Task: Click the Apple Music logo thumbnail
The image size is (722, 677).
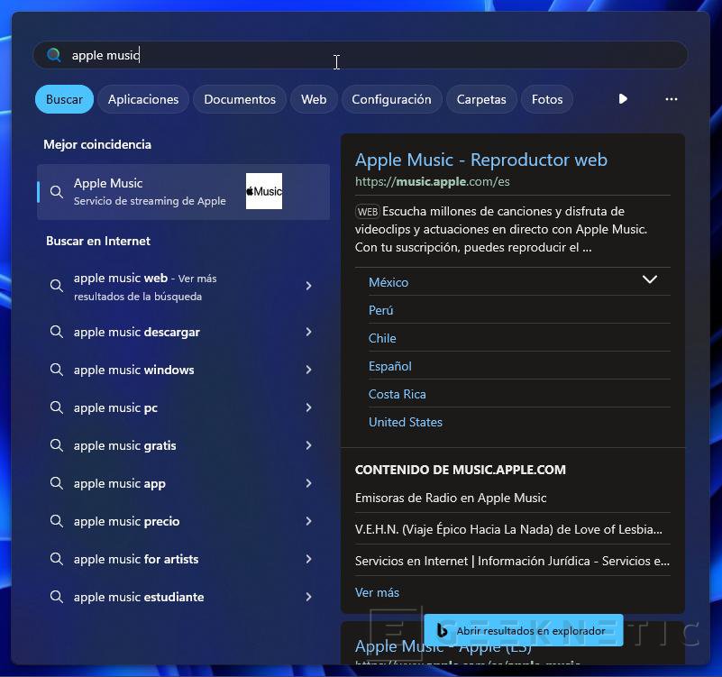Action: coord(263,191)
